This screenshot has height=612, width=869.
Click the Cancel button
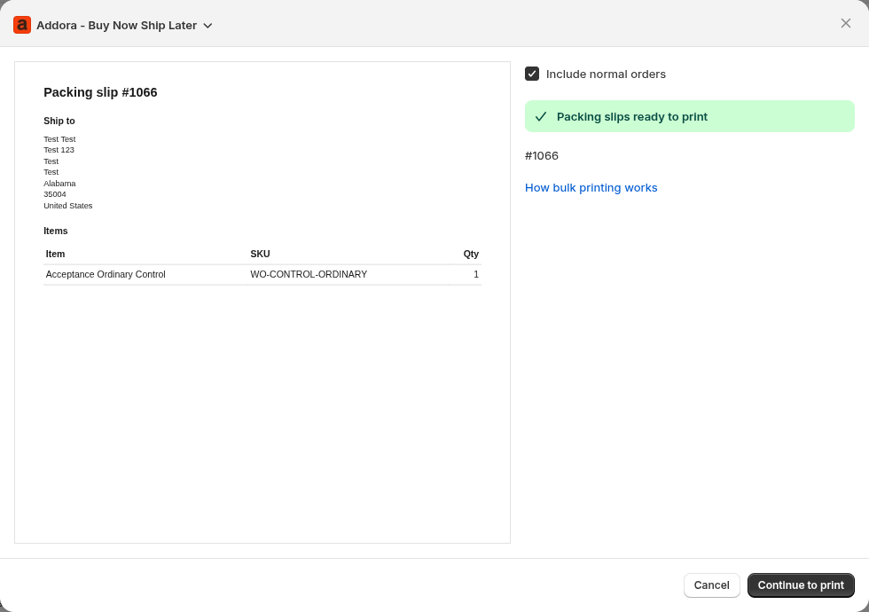click(711, 585)
